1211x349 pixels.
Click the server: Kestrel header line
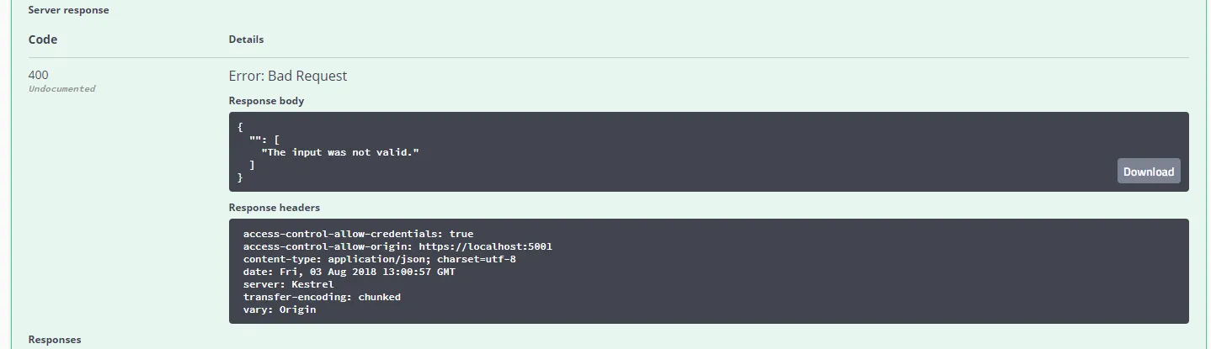pyautogui.click(x=288, y=284)
